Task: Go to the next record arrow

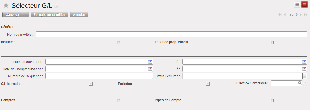Action: (301, 14)
